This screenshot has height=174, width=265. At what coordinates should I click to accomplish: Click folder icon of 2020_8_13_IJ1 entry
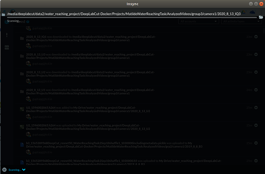click(x=22, y=92)
